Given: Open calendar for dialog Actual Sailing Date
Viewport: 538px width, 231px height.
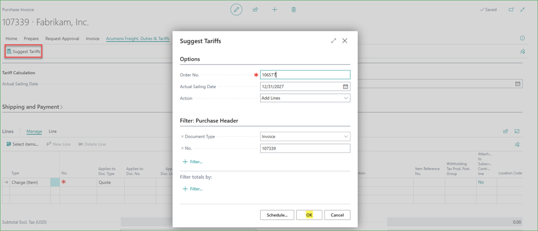Looking at the screenshot, I should [x=346, y=86].
